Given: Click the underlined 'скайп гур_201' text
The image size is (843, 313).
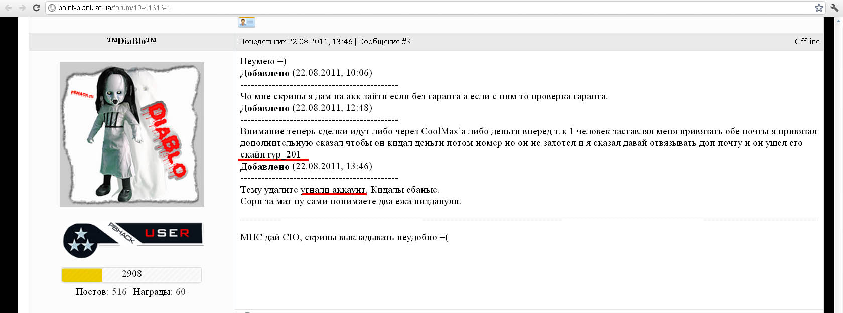Looking at the screenshot, I should point(270,154).
